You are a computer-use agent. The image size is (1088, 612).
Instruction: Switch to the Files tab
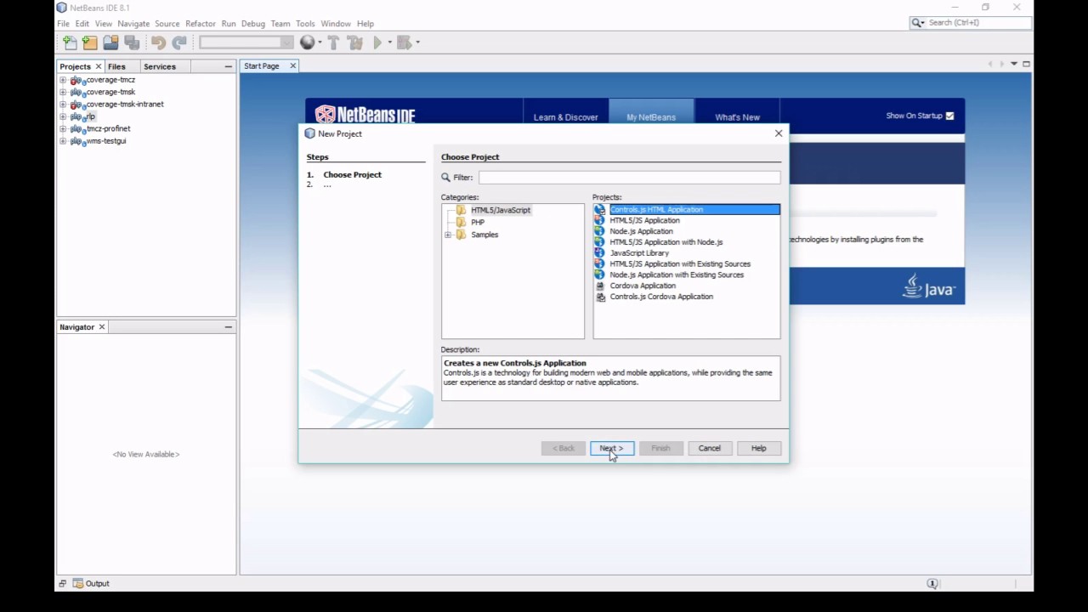point(117,66)
